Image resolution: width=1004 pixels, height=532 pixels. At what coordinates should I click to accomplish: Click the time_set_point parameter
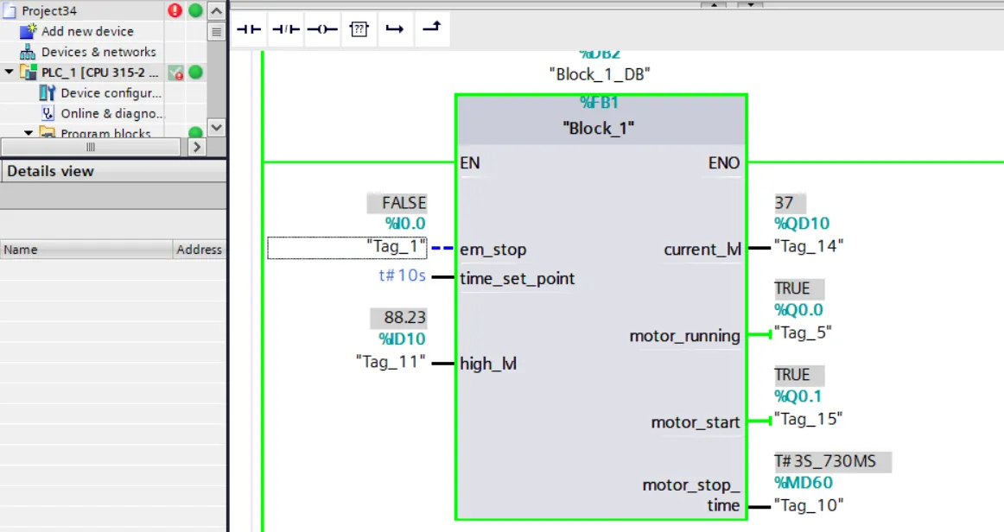coord(518,278)
